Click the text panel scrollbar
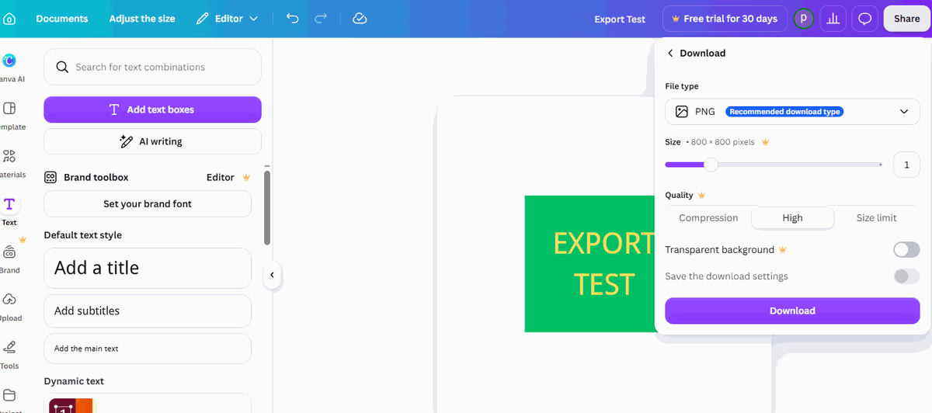The width and height of the screenshot is (932, 413). (x=267, y=207)
